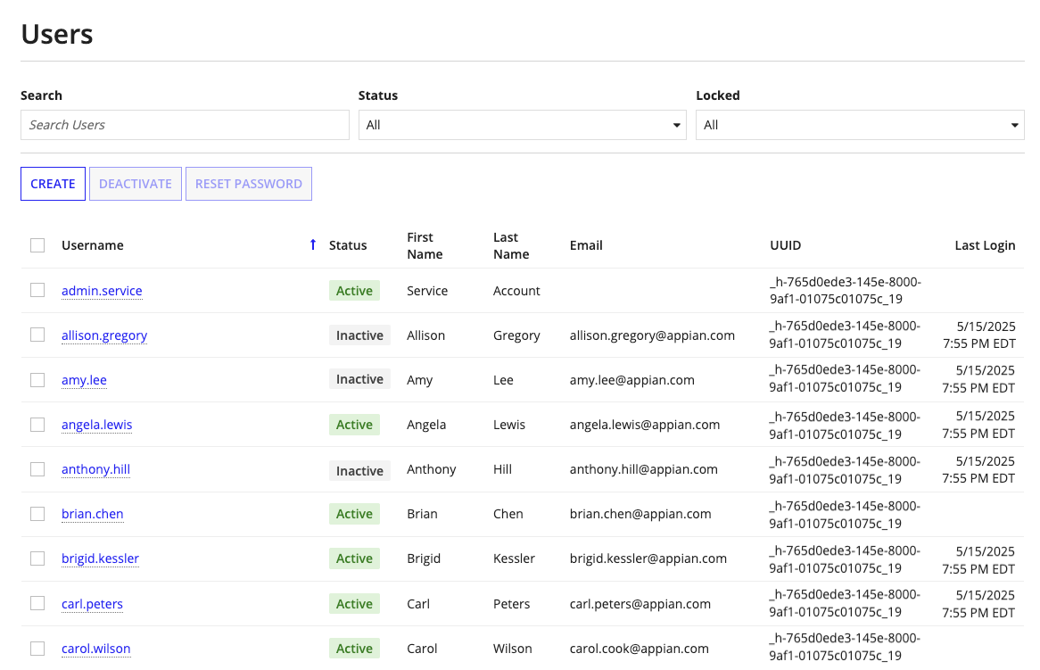Open the brian.chen user link
This screenshot has width=1040, height=670.
click(x=92, y=514)
